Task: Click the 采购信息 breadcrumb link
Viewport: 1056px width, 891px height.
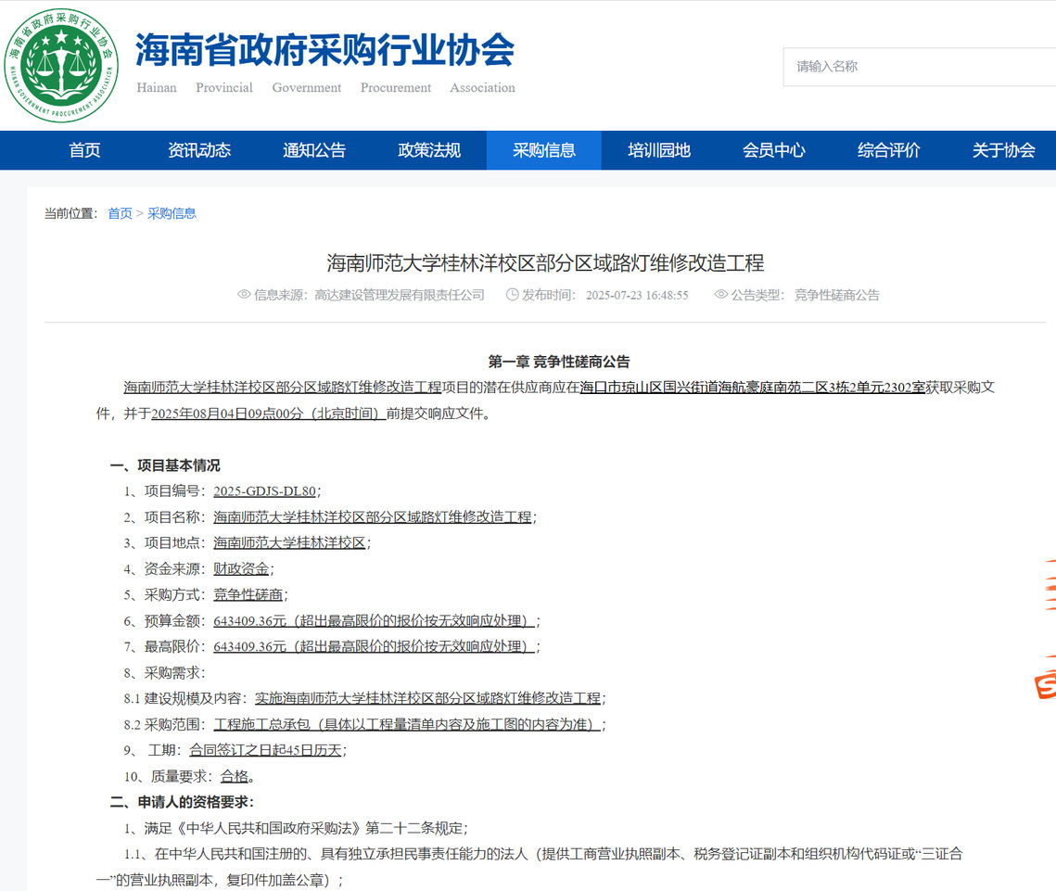Action: (x=172, y=213)
